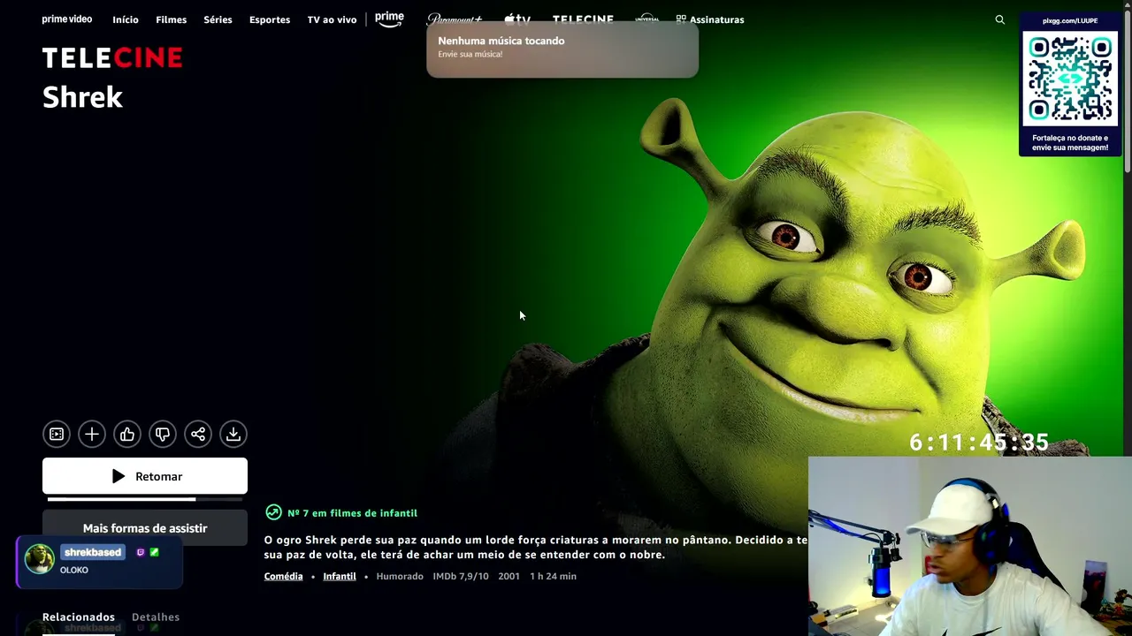This screenshot has height=636, width=1132.
Task: Click the Shrek movie title
Action: coord(82,97)
